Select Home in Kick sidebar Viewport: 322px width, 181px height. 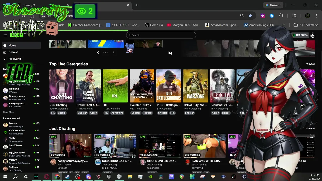21,45
